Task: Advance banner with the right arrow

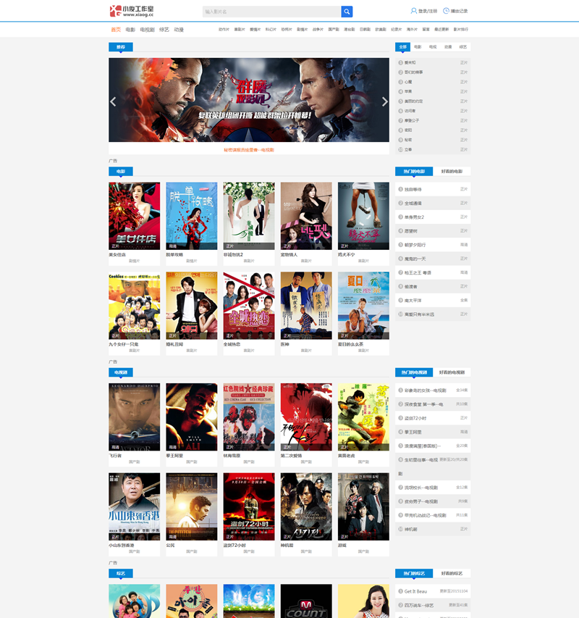Action: 384,101
